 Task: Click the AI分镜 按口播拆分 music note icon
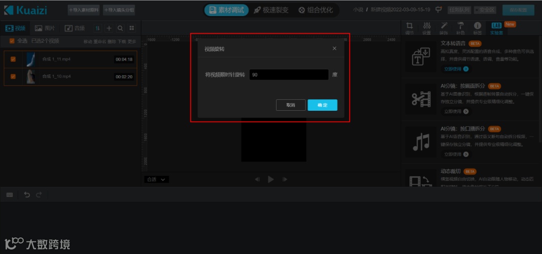[421, 142]
